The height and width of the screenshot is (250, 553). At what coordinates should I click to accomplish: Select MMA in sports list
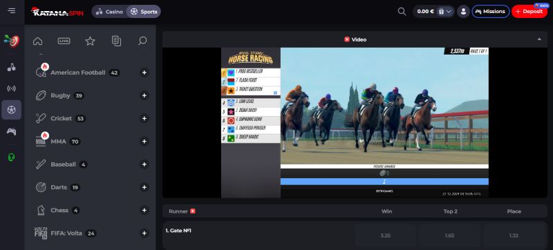pyautogui.click(x=59, y=142)
